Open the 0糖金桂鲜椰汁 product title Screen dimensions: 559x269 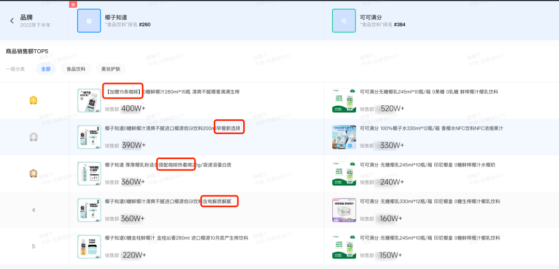[176, 238]
